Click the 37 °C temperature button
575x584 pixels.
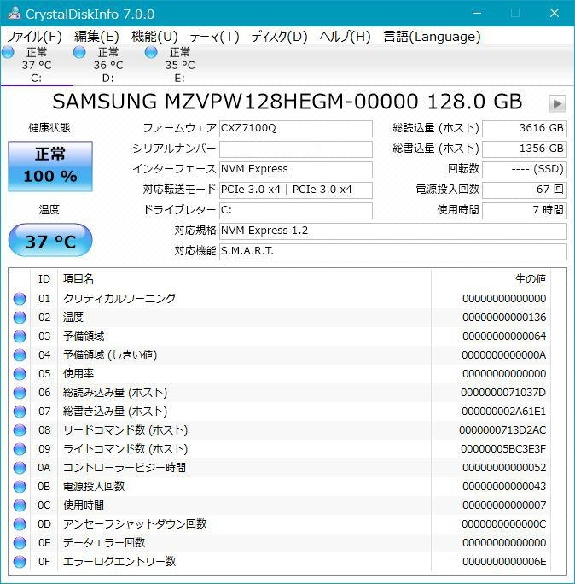click(x=50, y=240)
